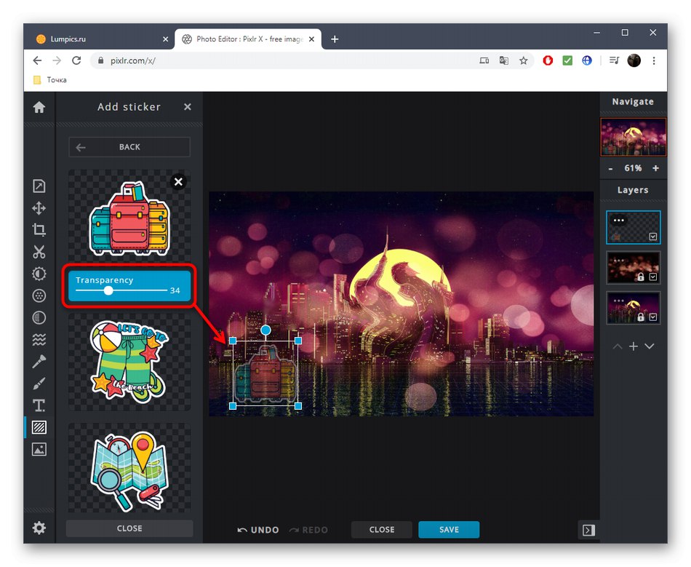Unlock the bokeh middle layer
Viewport: 691px width, 567px height.
tap(641, 277)
